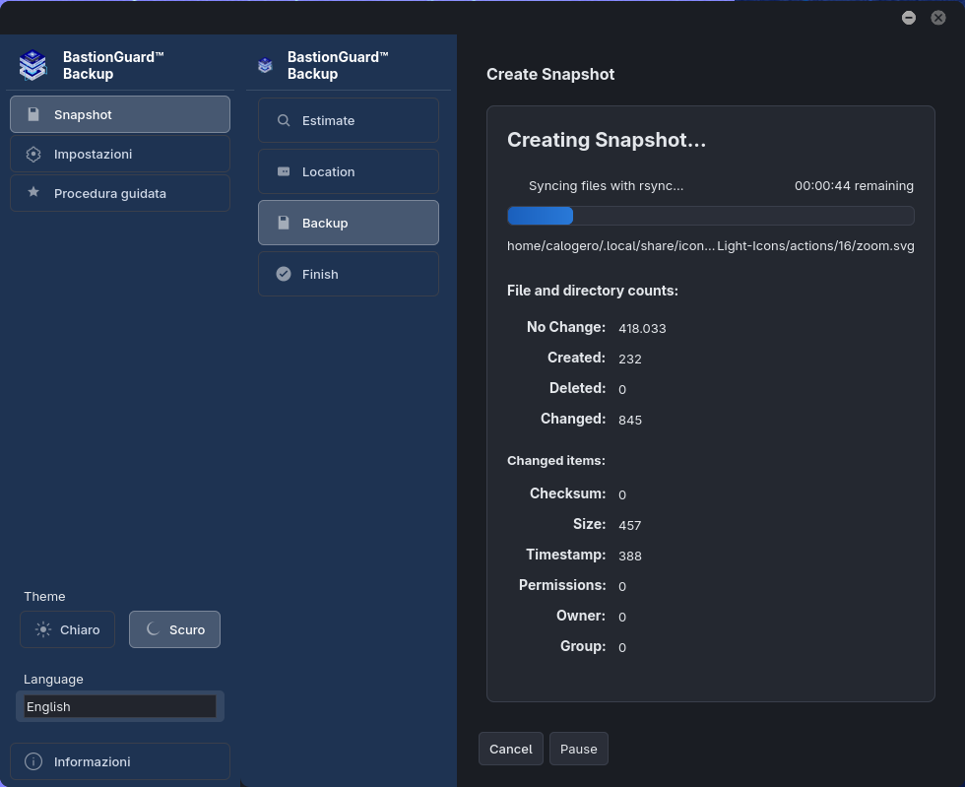This screenshot has height=787, width=965.
Task: Click the checkmark icon on the Finish step
Action: pyautogui.click(x=284, y=274)
